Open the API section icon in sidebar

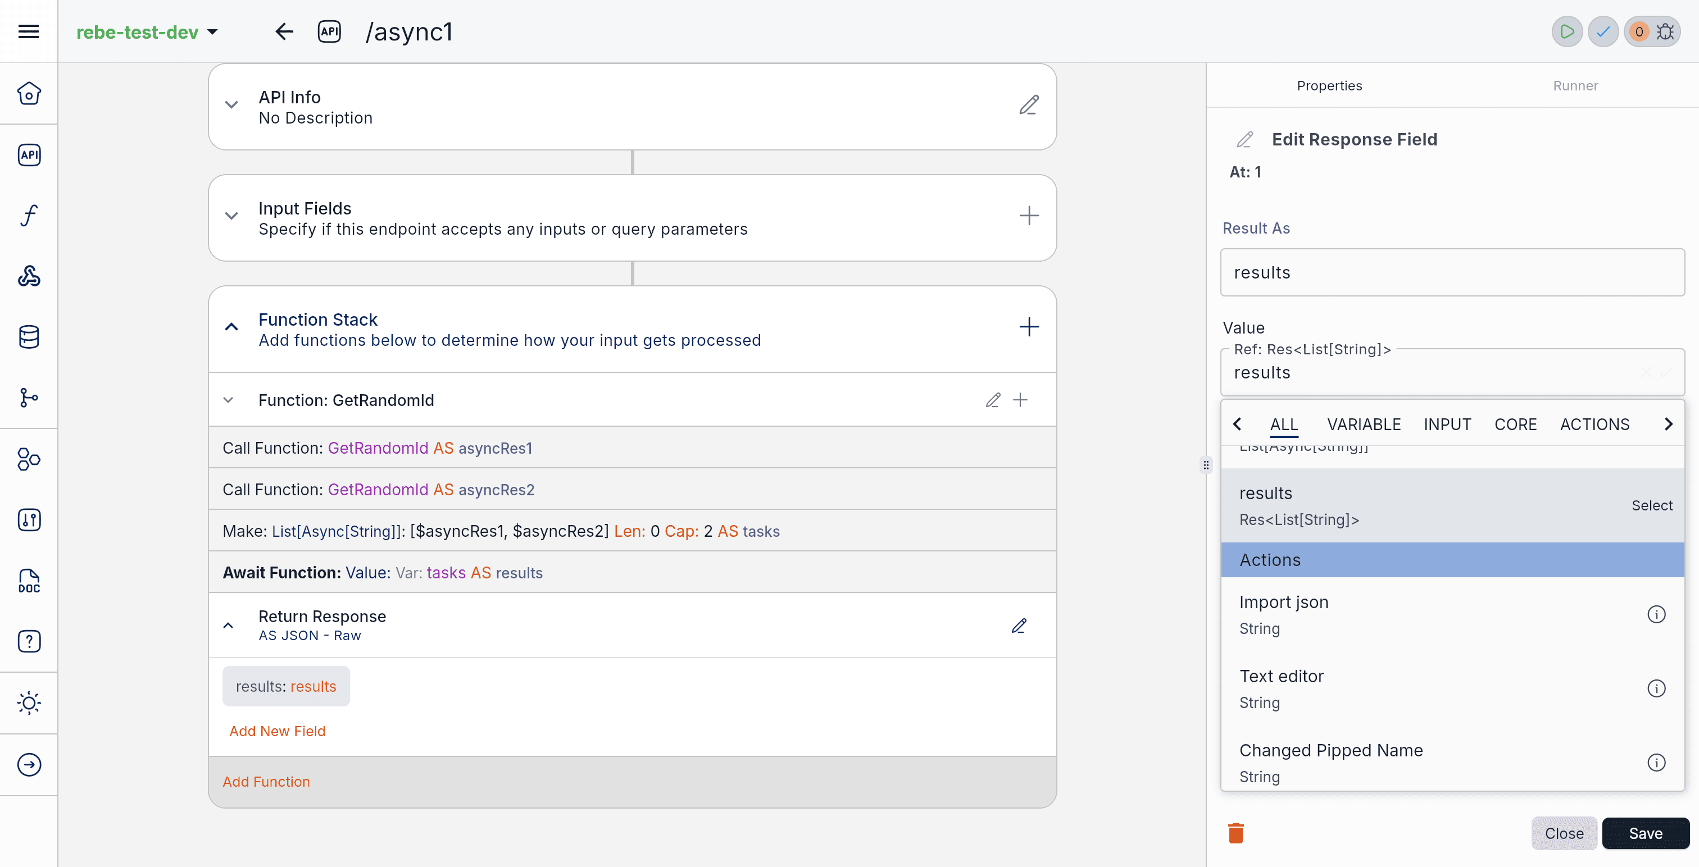(x=28, y=154)
